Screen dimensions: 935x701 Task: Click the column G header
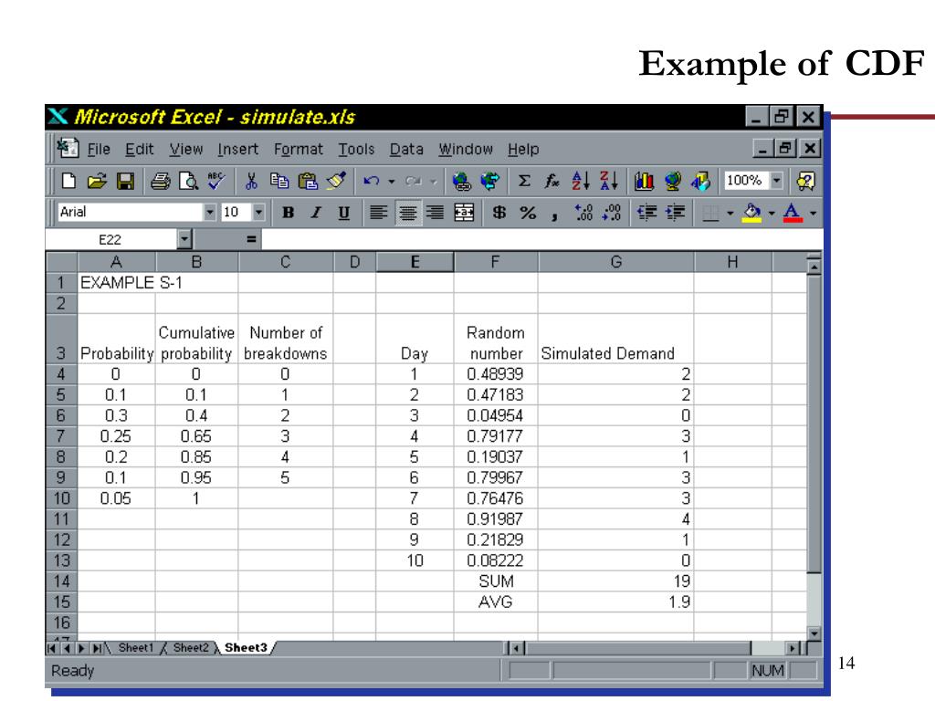(615, 263)
